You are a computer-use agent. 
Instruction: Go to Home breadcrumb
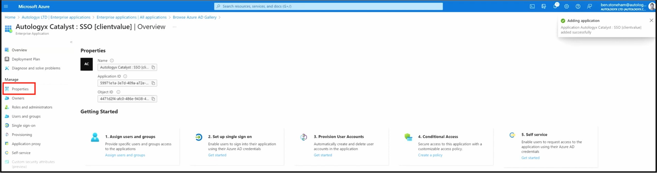click(10, 17)
